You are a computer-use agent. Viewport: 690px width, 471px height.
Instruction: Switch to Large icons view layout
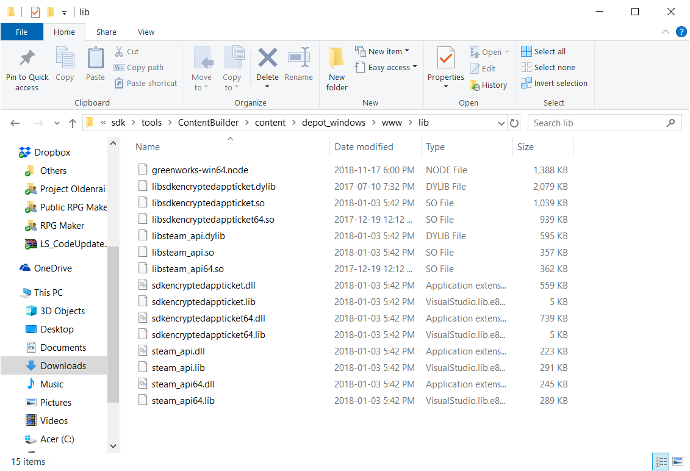click(x=678, y=461)
